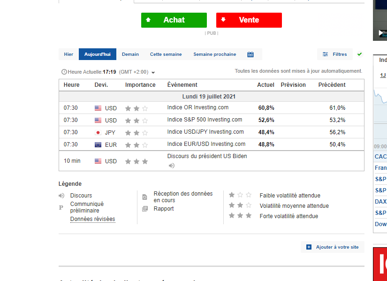This screenshot has width=387, height=281.
Task: Click importance stars of Indice USD/JPY row
Action: click(137, 133)
